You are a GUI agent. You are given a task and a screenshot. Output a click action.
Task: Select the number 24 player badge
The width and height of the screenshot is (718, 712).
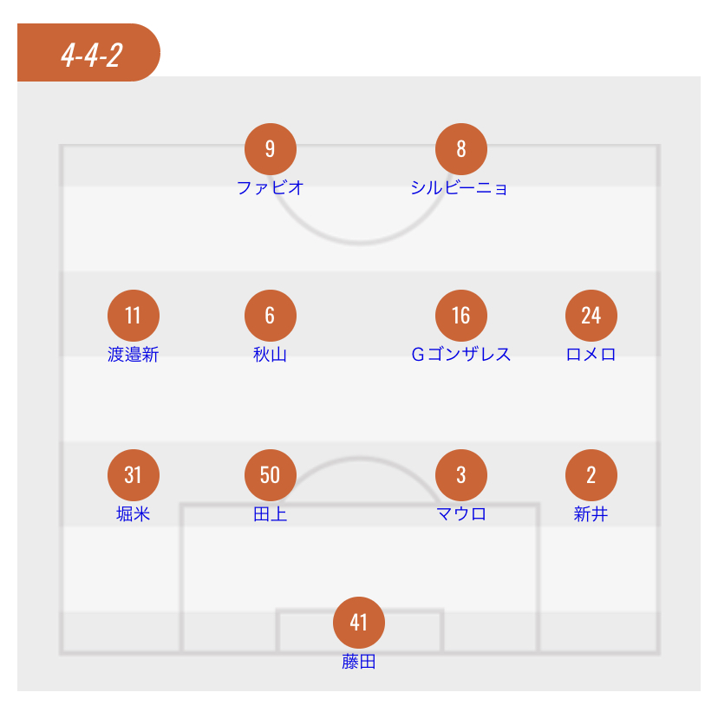click(x=591, y=315)
